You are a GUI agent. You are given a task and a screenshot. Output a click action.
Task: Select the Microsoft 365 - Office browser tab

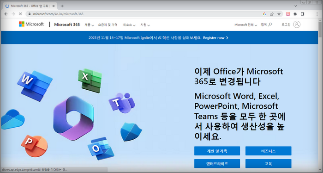[30, 6]
